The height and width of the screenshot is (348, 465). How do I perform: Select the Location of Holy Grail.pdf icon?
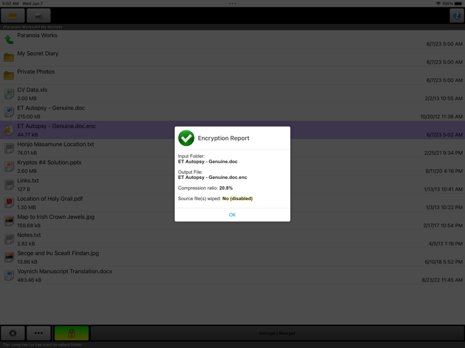(x=9, y=203)
